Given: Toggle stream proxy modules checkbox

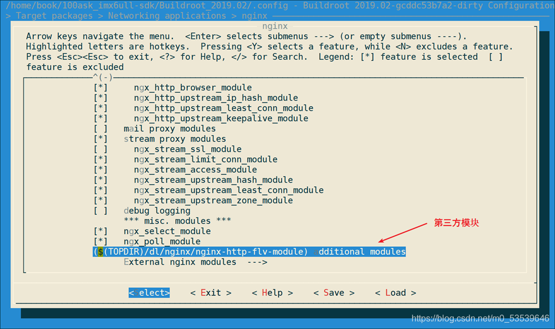Looking at the screenshot, I should tap(101, 139).
